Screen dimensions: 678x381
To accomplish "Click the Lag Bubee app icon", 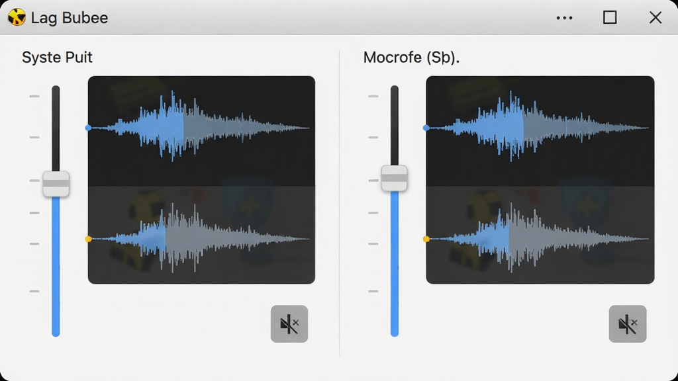I will coord(17,17).
